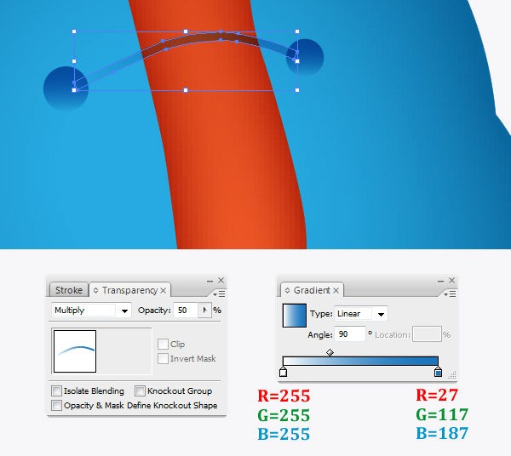This screenshot has height=456, width=511.
Task: Enable the Clip checkbox
Action: 163,344
